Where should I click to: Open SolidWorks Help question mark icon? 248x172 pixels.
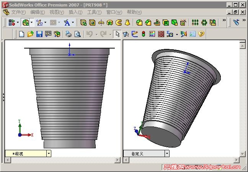201,34
